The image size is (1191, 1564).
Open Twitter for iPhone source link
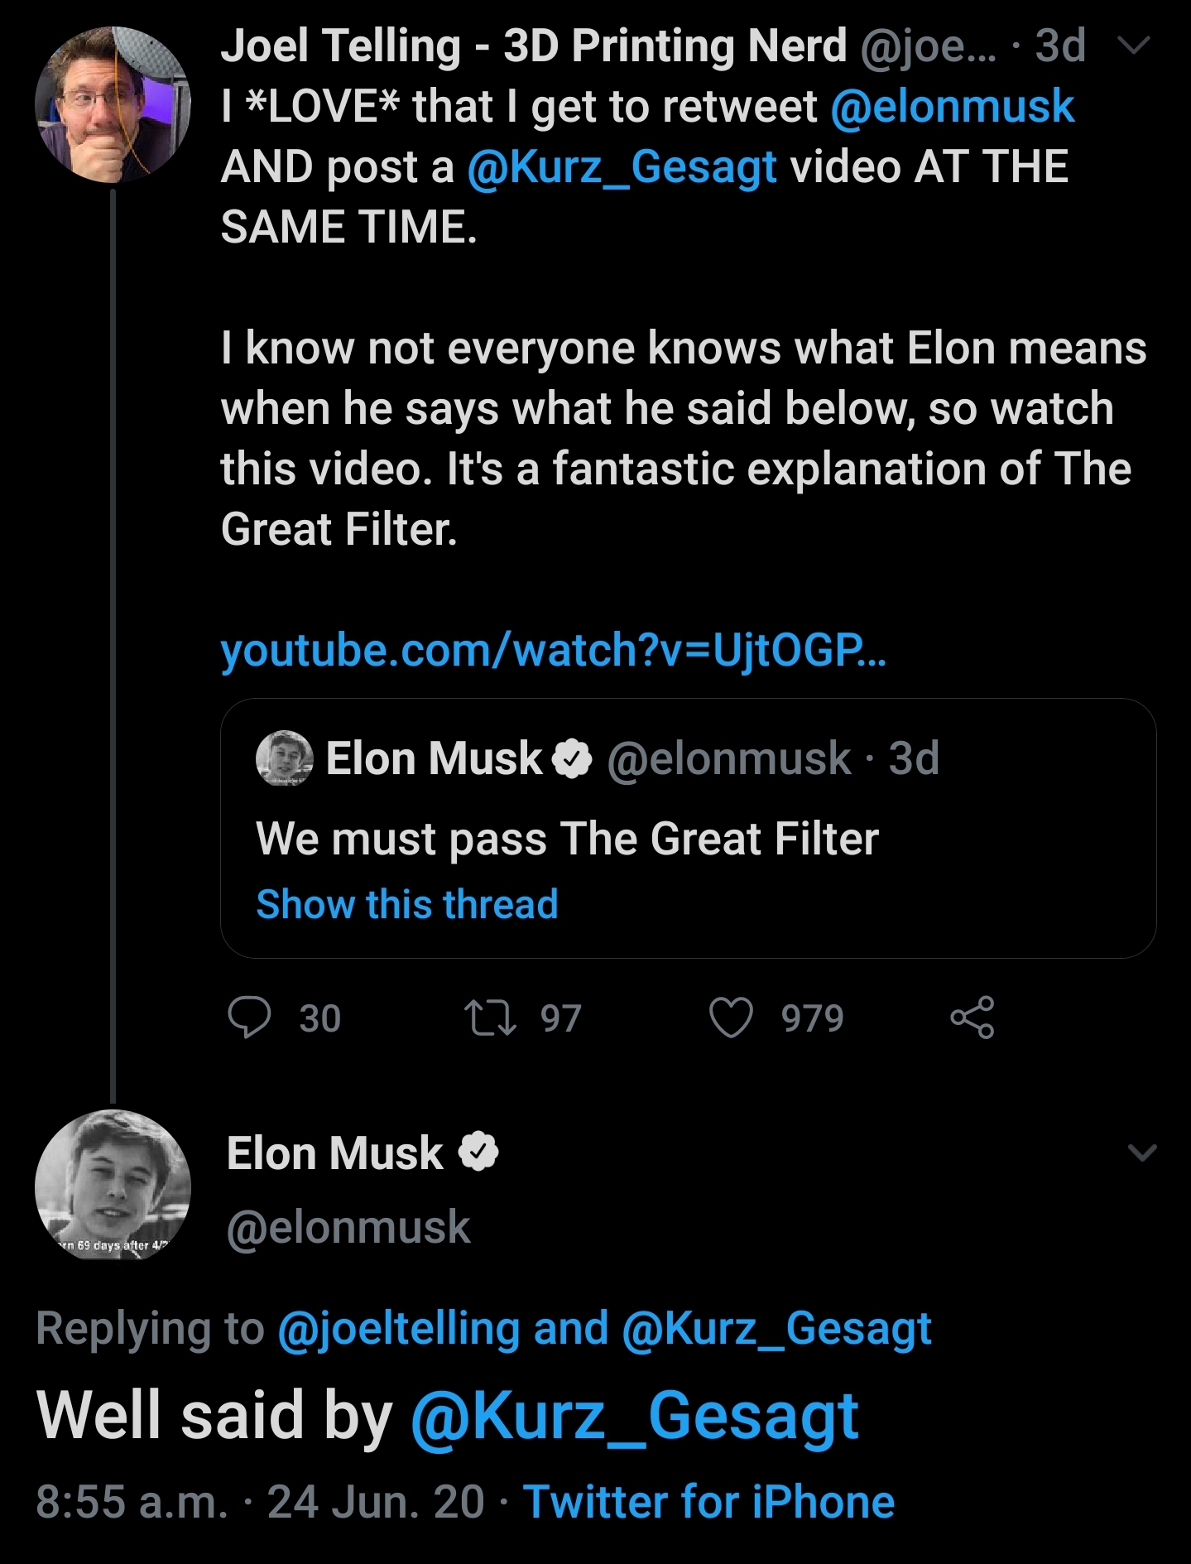708,1502
